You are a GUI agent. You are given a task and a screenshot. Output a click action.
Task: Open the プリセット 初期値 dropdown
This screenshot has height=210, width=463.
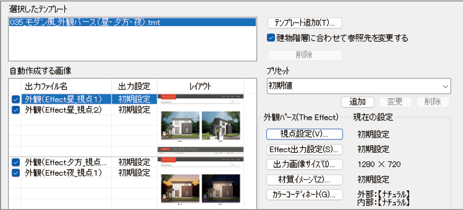tap(358, 86)
